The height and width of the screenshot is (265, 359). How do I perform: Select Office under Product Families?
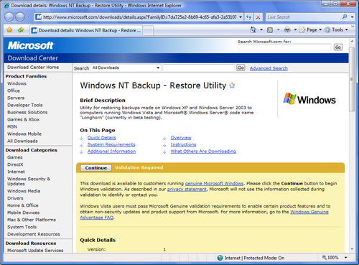pos(14,90)
